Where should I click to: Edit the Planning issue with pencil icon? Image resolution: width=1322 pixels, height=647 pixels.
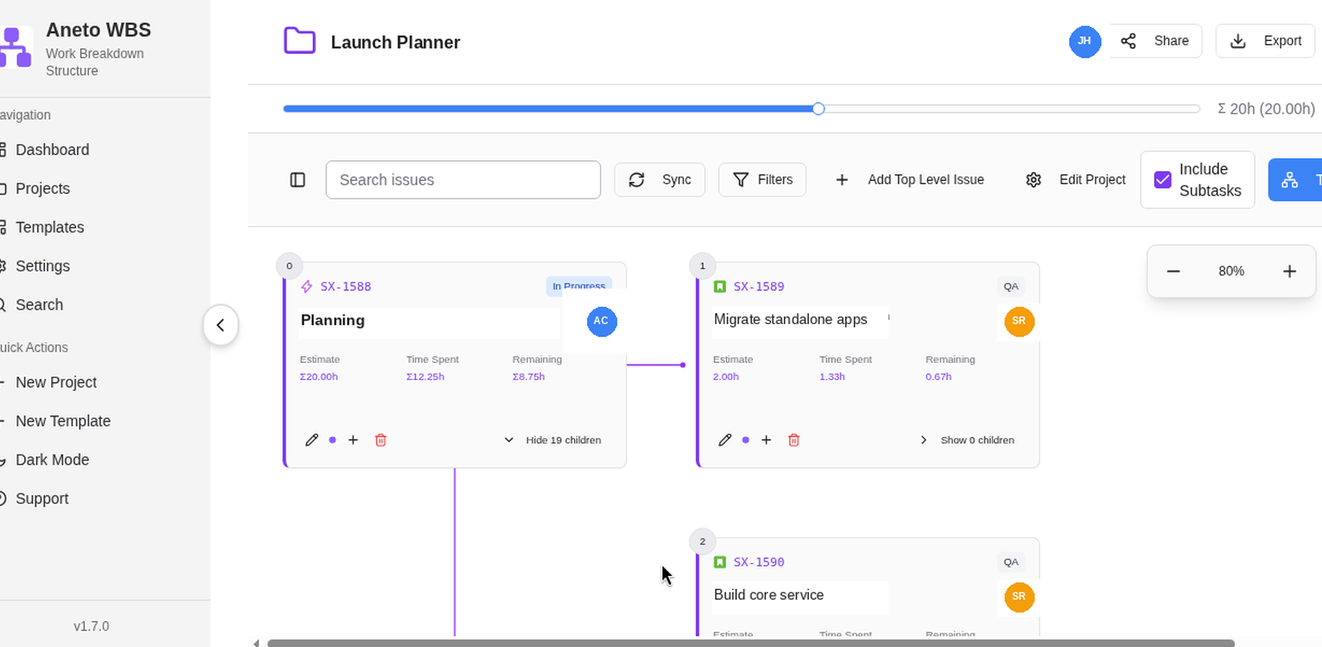311,440
